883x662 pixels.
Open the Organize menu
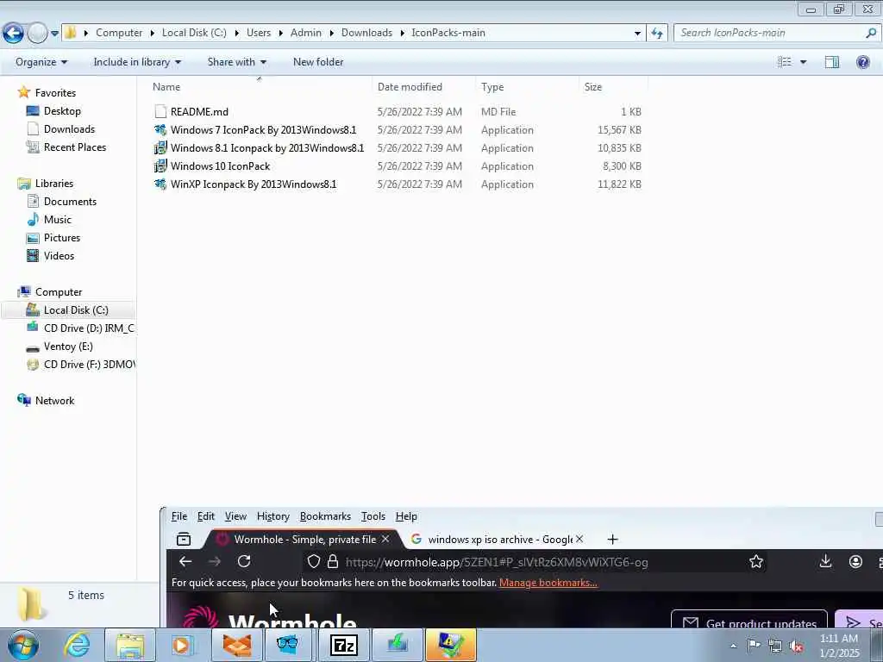pyautogui.click(x=41, y=62)
